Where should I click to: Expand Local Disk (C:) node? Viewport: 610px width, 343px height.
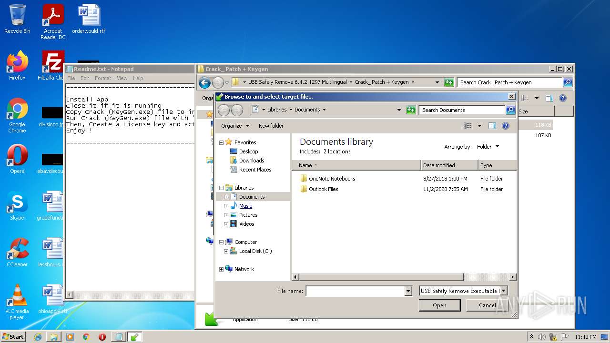point(226,251)
